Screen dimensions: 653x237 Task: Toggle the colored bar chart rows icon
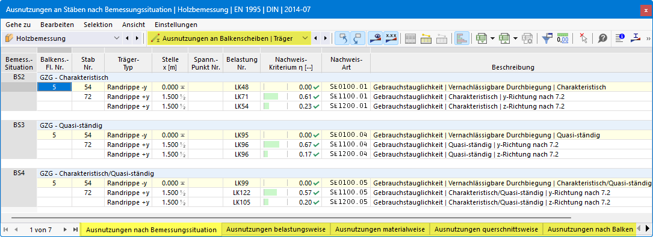(x=462, y=38)
